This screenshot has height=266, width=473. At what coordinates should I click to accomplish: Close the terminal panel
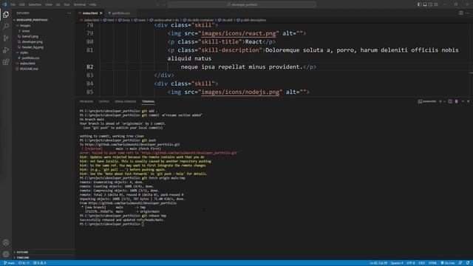[x=468, y=102]
